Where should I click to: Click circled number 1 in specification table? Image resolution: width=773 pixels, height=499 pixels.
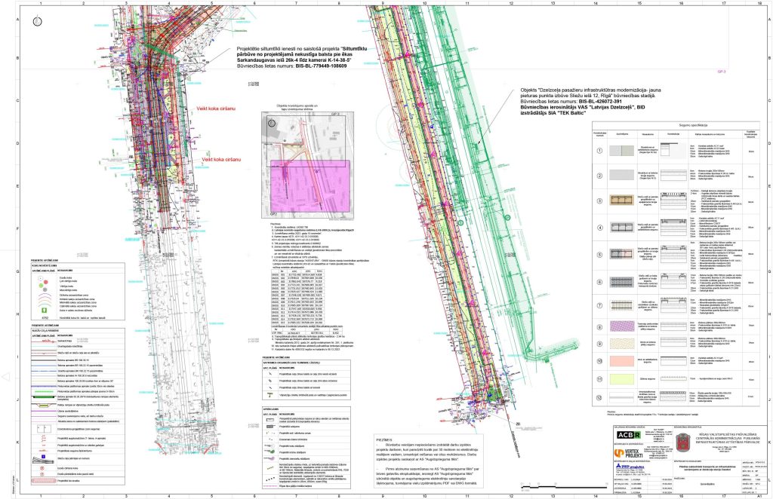point(602,151)
